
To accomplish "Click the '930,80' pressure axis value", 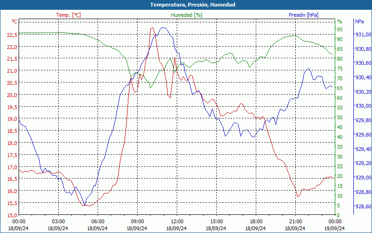I will [x=363, y=49].
